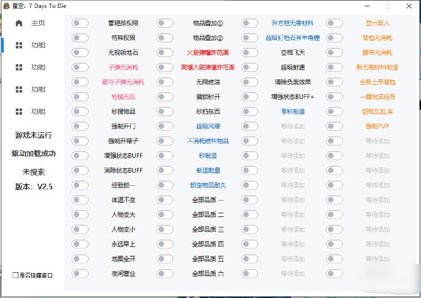Turn on 永远早上 toggle
The image size is (421, 298).
[x=80, y=244]
